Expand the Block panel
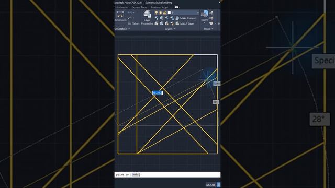The width and height of the screenshot is (335, 188). click(x=208, y=29)
